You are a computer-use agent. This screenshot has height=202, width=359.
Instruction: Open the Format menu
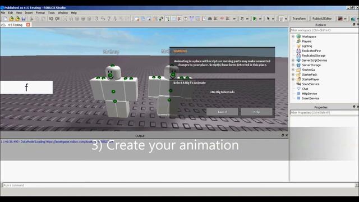40,13
